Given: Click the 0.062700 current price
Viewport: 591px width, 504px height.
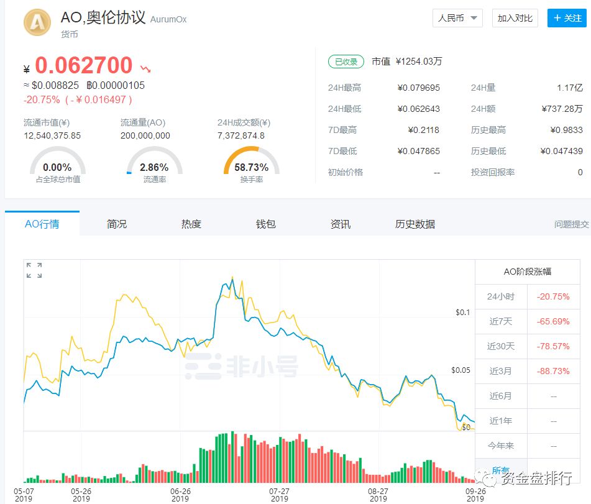Looking at the screenshot, I should [x=84, y=65].
